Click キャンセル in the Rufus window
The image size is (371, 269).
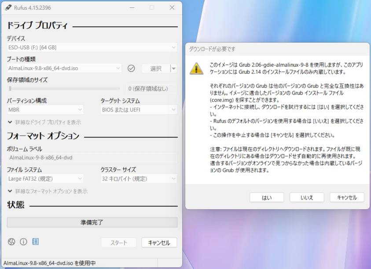(x=159, y=243)
